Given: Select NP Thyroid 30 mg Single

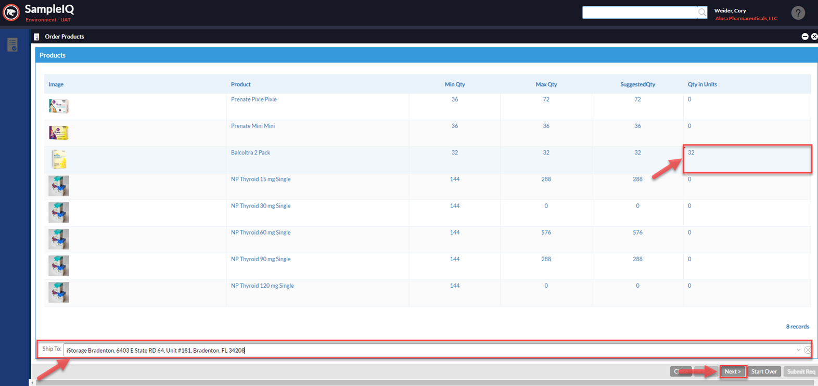Looking at the screenshot, I should (261, 205).
